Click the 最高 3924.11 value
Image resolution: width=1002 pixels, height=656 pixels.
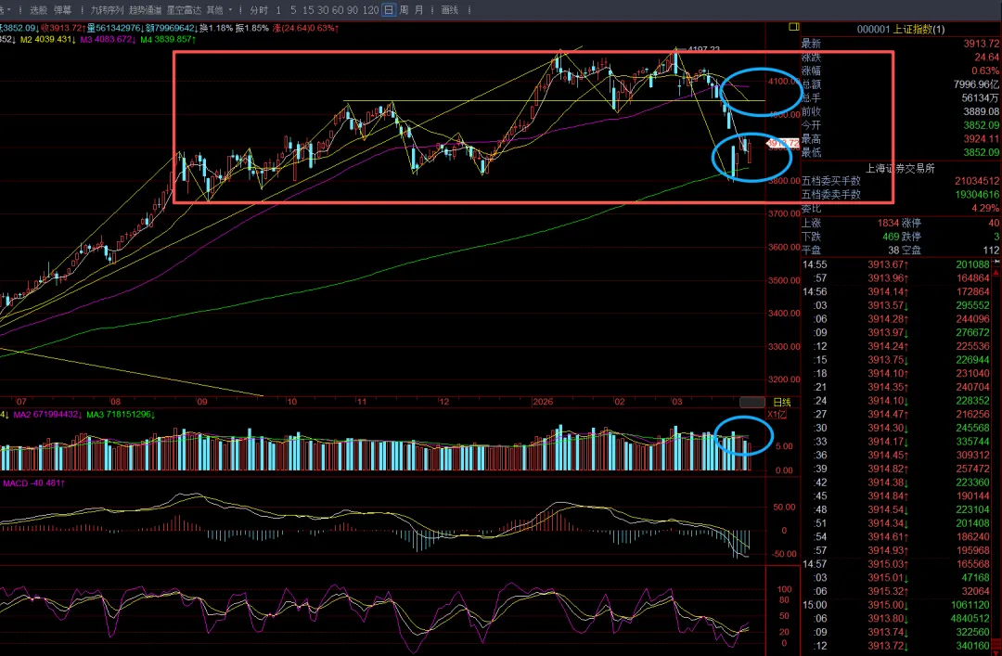(981, 139)
